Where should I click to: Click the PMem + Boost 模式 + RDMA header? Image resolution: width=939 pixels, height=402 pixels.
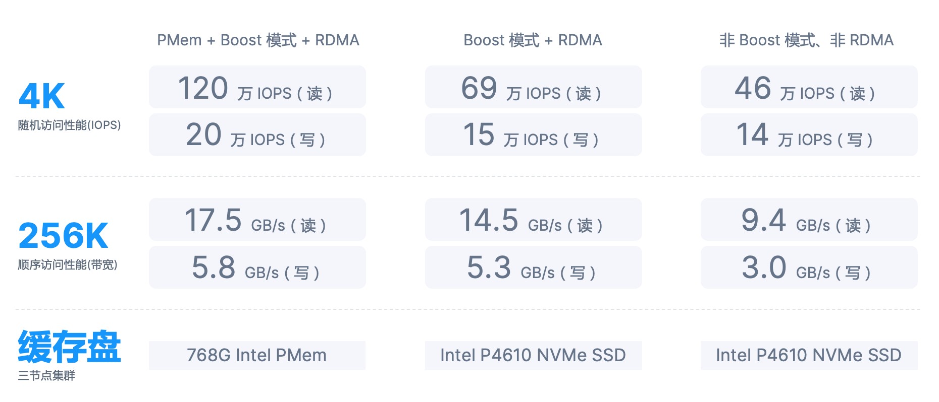258,40
